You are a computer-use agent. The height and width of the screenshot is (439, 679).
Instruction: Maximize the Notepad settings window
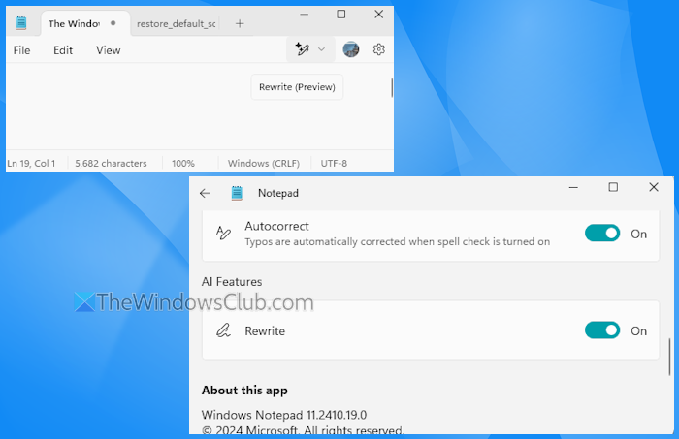click(613, 187)
